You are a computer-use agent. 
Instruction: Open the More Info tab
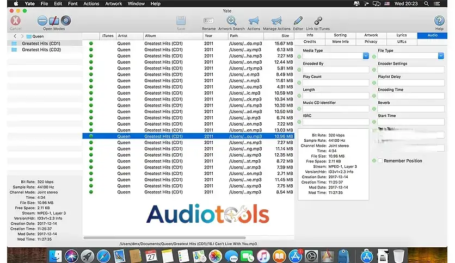(x=340, y=42)
